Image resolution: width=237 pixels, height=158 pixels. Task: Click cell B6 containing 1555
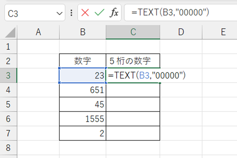(82, 119)
